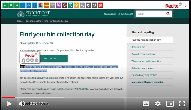This screenshot has height=110, width=191.
Task: Open recycling and refuse collections policy PDF link
Action: point(61,89)
